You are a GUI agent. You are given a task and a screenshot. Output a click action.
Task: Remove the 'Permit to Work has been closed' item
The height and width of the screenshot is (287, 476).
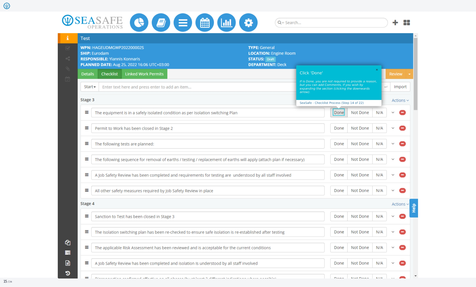(403, 128)
